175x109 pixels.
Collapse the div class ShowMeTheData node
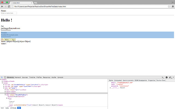[x=5, y=95]
